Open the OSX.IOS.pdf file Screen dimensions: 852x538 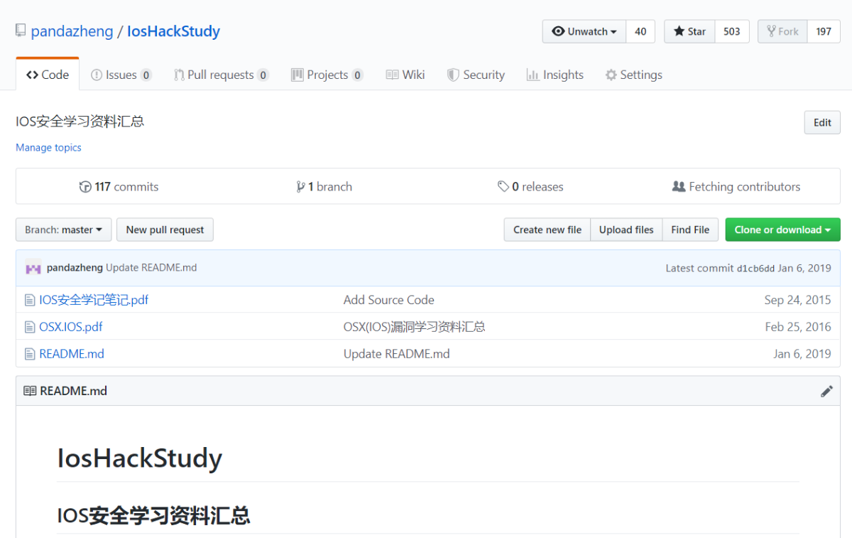(71, 327)
